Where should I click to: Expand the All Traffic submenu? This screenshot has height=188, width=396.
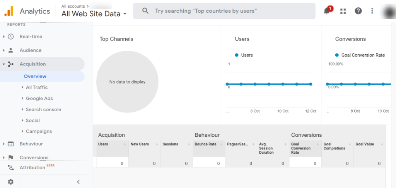click(x=37, y=87)
